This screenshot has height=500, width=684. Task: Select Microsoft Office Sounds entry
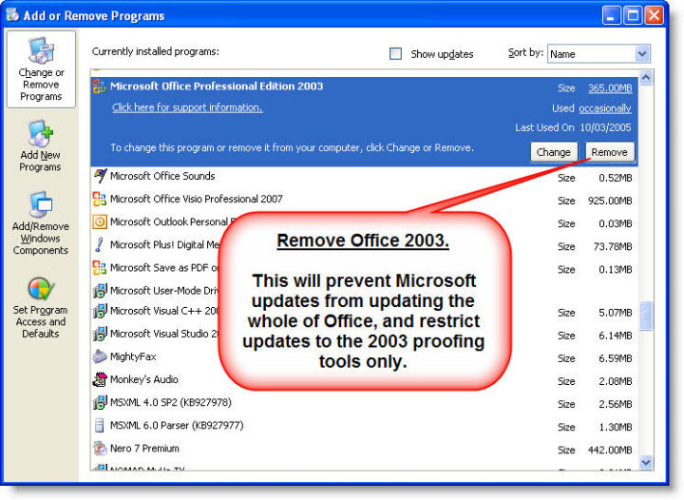[364, 176]
